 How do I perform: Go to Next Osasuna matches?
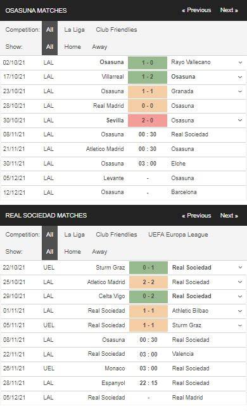229,10
